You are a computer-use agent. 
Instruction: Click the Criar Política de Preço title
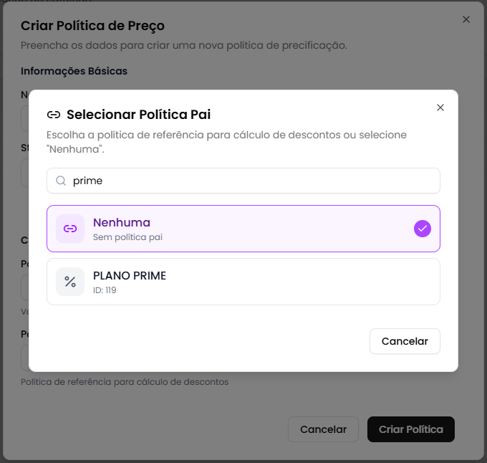(93, 26)
